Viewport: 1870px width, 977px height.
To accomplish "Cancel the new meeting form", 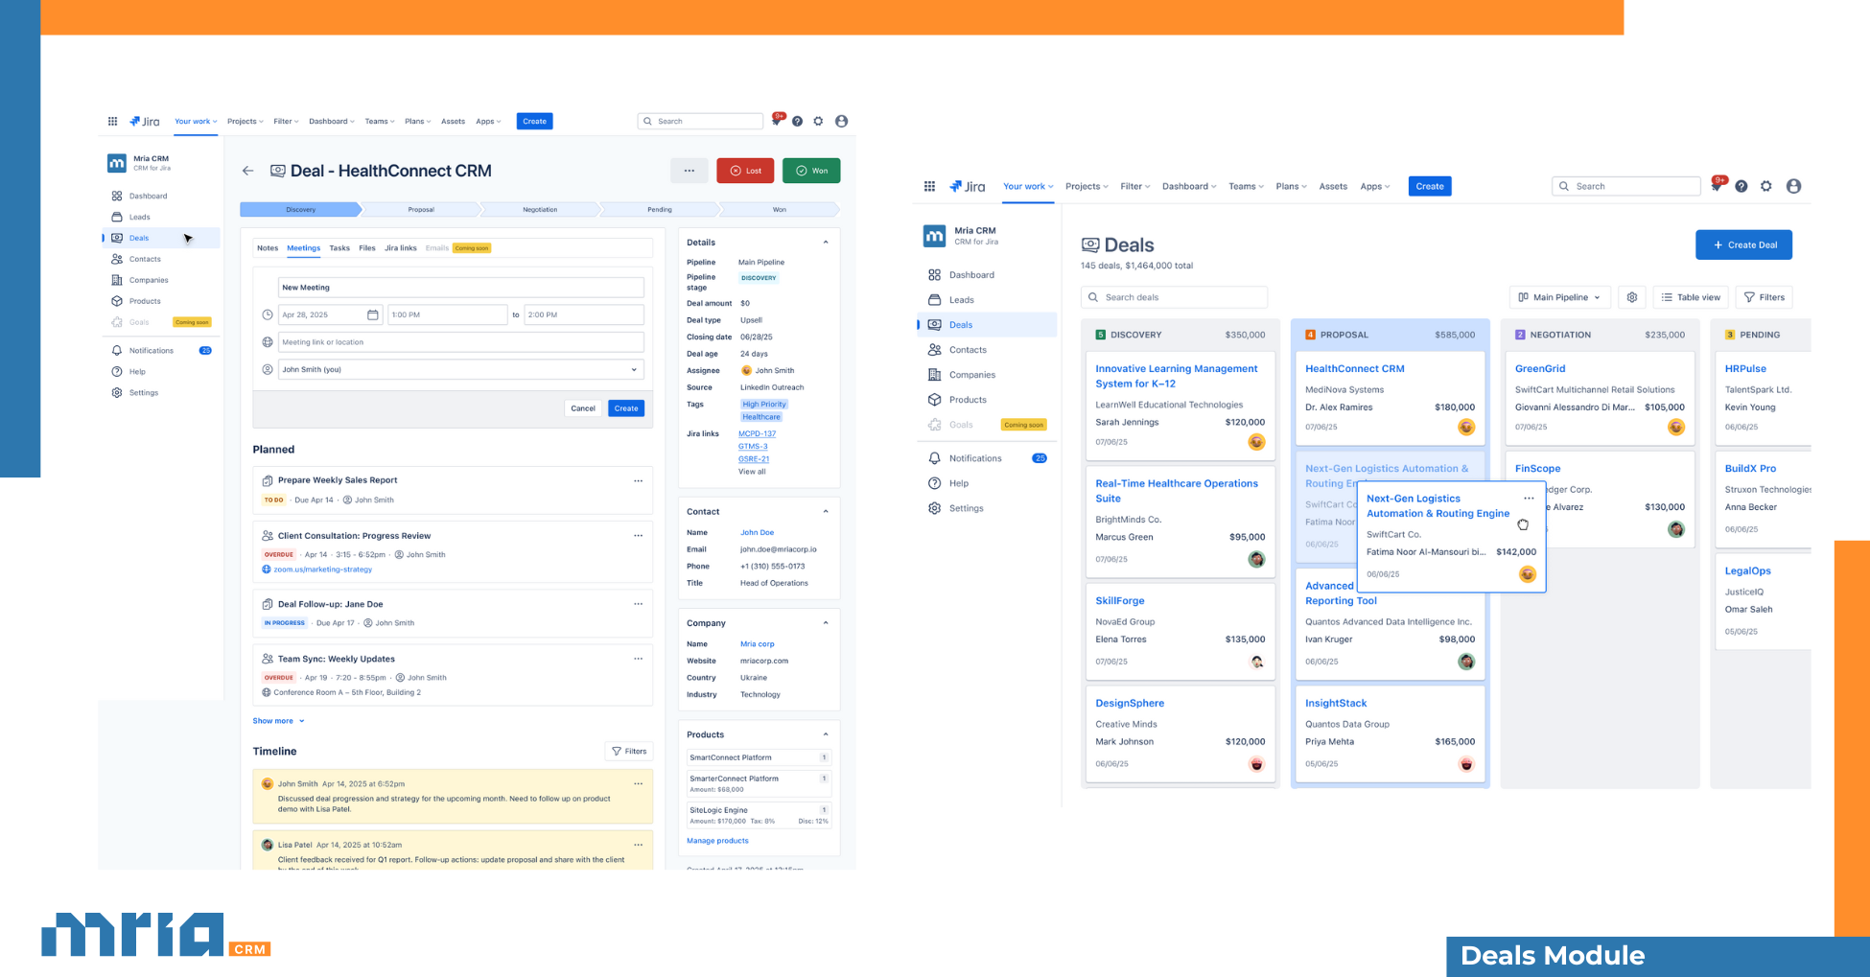I will pos(583,408).
